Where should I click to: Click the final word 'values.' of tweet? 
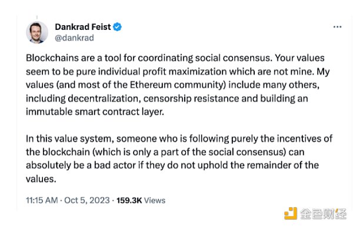pyautogui.click(x=41, y=179)
